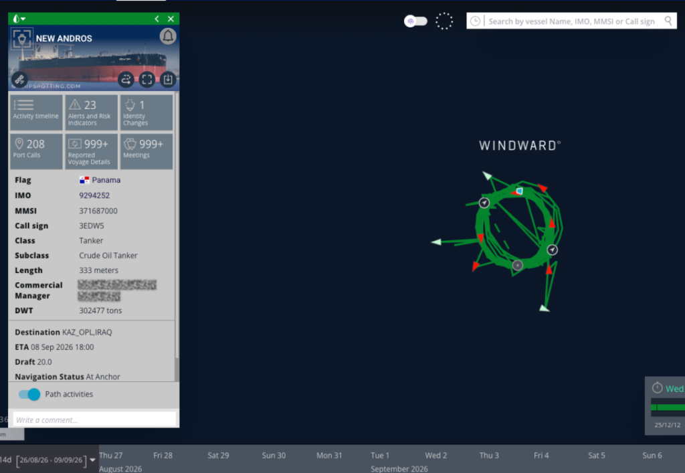Click the vessel focus target icon

21,39
